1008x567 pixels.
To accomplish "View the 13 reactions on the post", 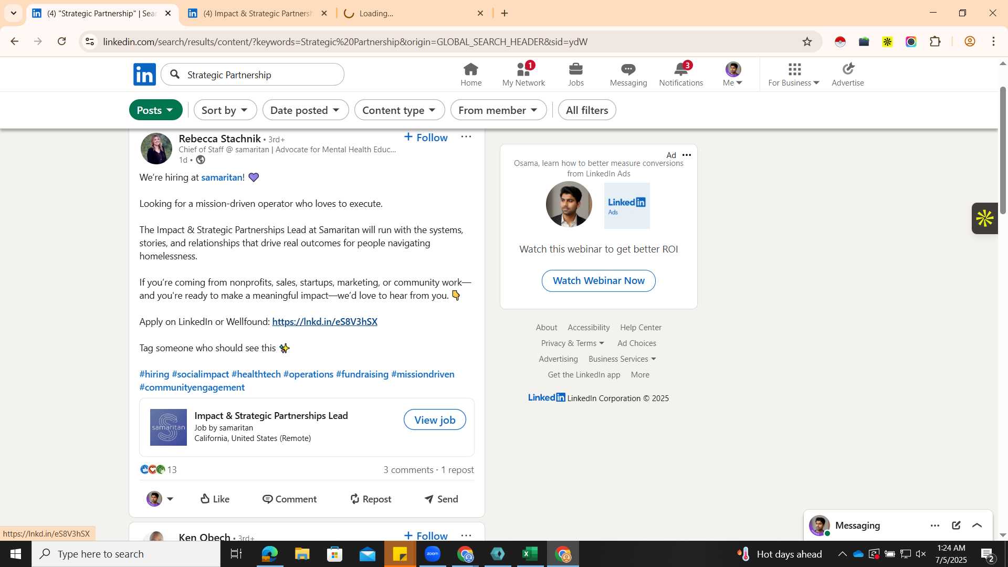I will [x=159, y=470].
